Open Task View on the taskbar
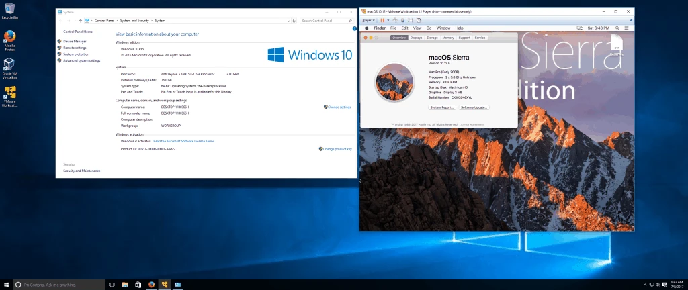688x290 pixels. [x=112, y=285]
